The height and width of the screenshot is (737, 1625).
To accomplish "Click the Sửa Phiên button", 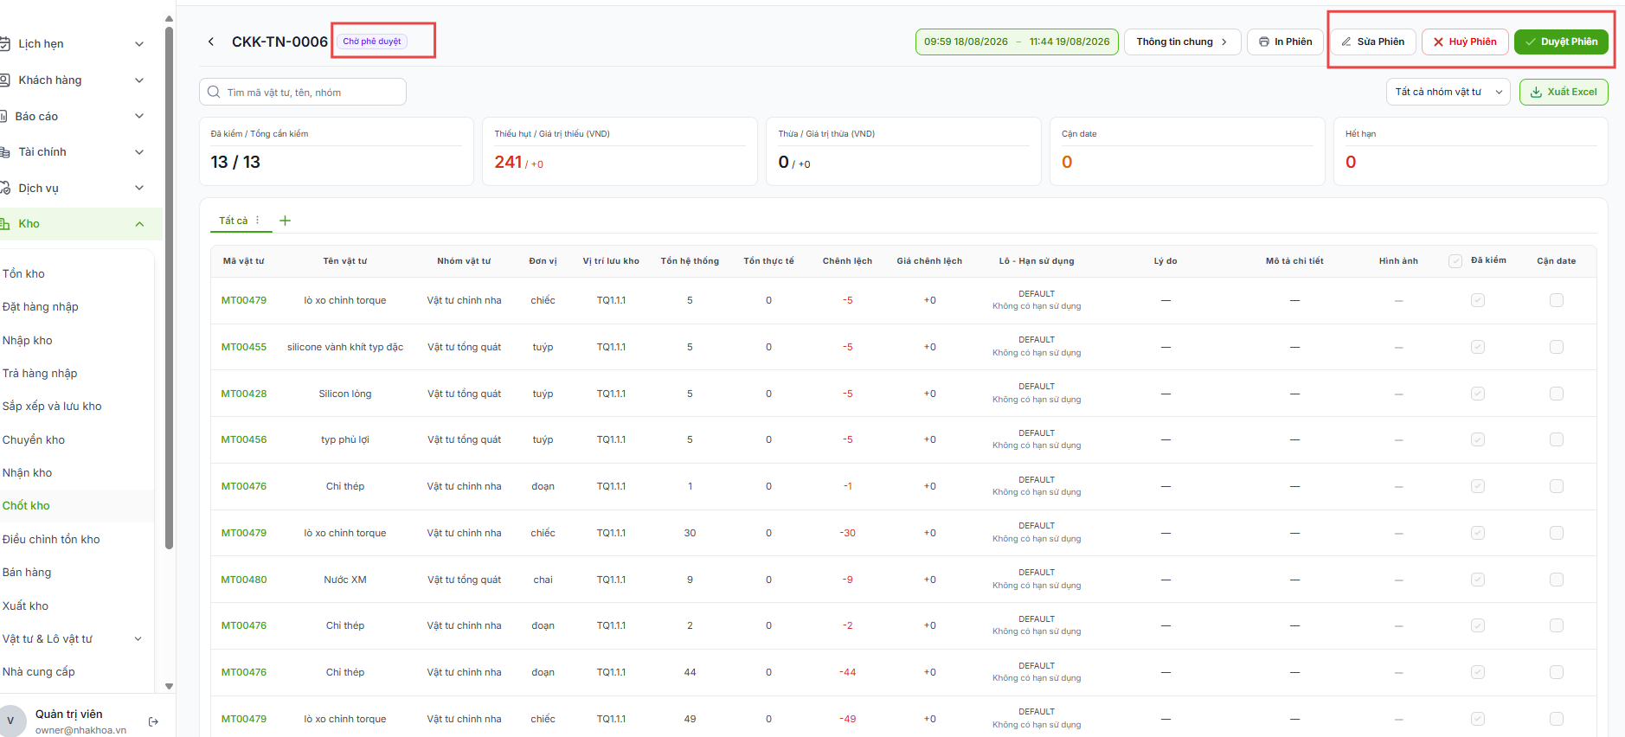I will click(1372, 42).
